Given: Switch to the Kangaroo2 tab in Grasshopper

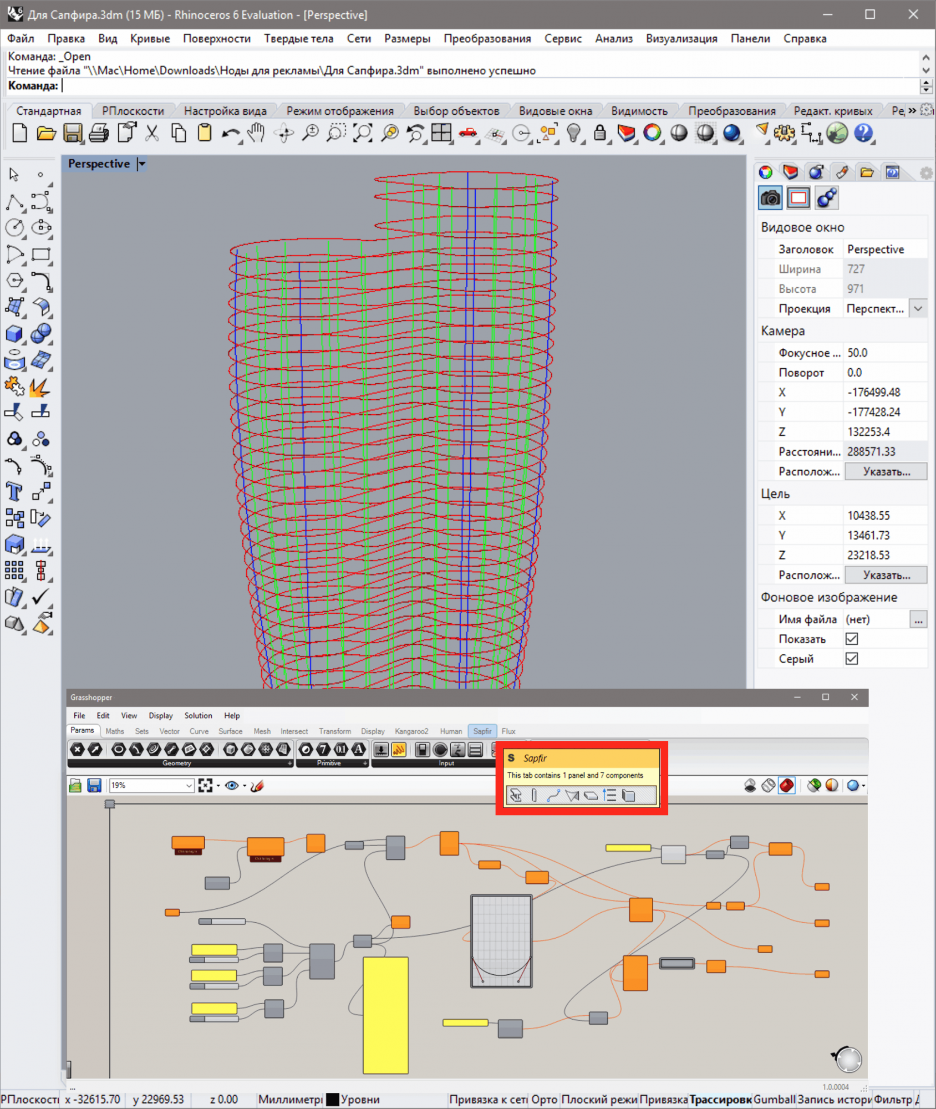Looking at the screenshot, I should (x=411, y=731).
